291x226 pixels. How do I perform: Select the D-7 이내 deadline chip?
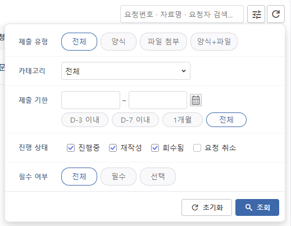(135, 120)
